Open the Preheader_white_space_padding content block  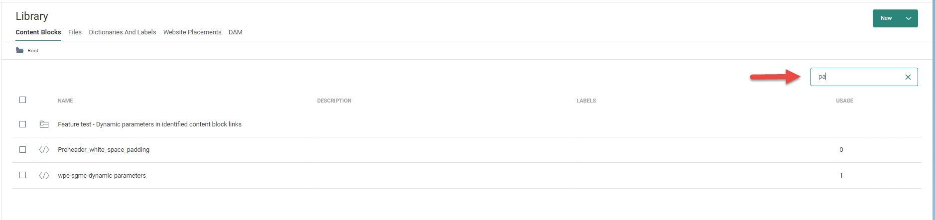104,150
